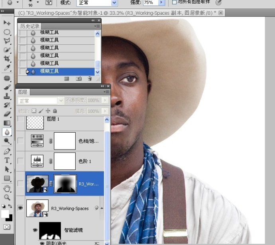
Task: Select the Elliptical Marquee tool
Action: point(7,32)
